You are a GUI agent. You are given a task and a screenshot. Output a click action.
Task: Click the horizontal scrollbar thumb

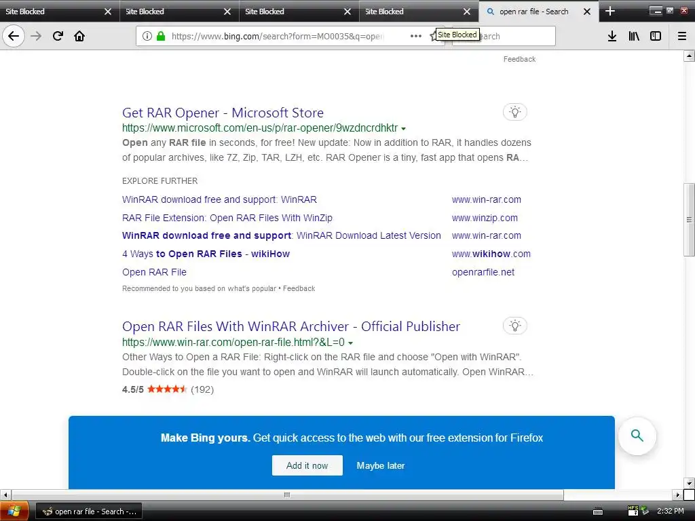[x=287, y=495]
